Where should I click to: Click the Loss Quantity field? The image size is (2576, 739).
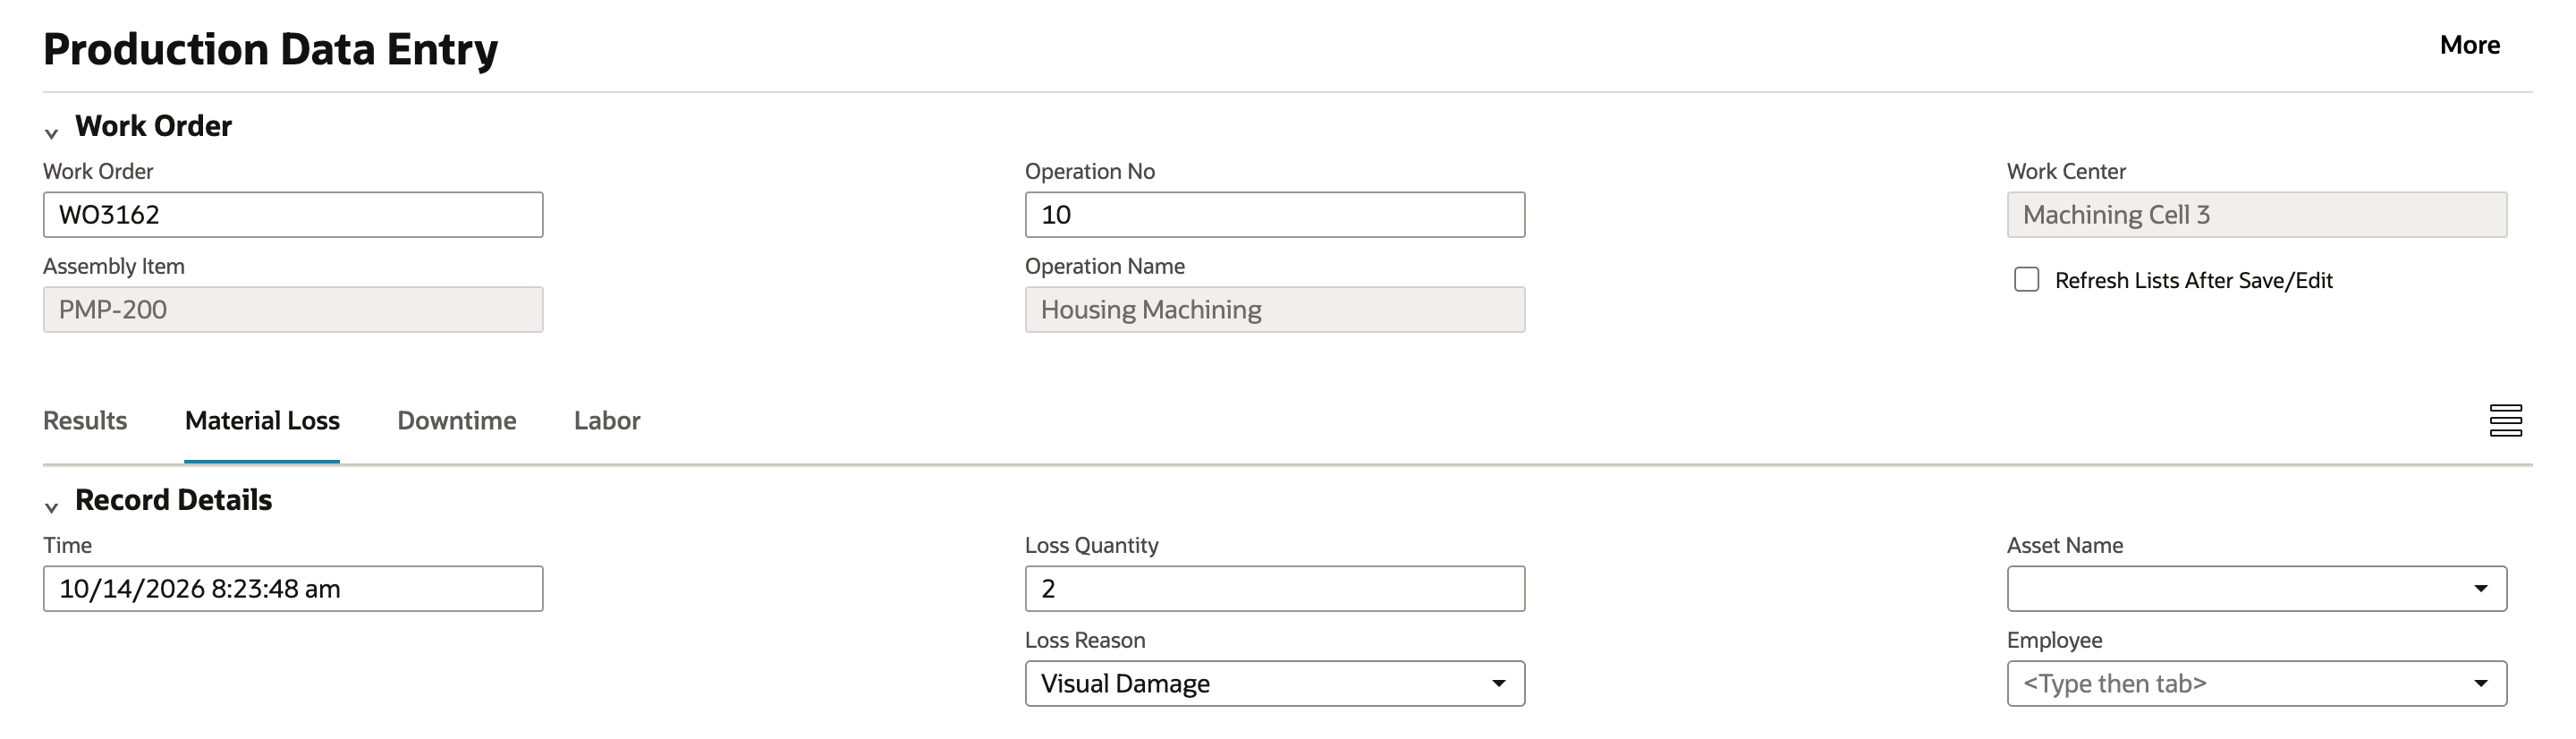pos(1275,589)
